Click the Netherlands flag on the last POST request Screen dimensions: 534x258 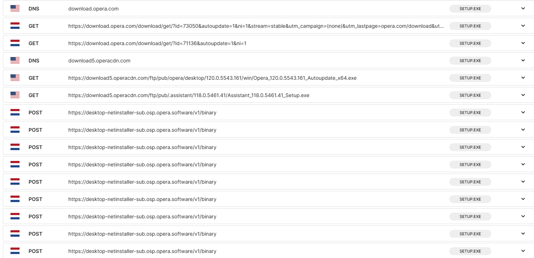(x=15, y=251)
